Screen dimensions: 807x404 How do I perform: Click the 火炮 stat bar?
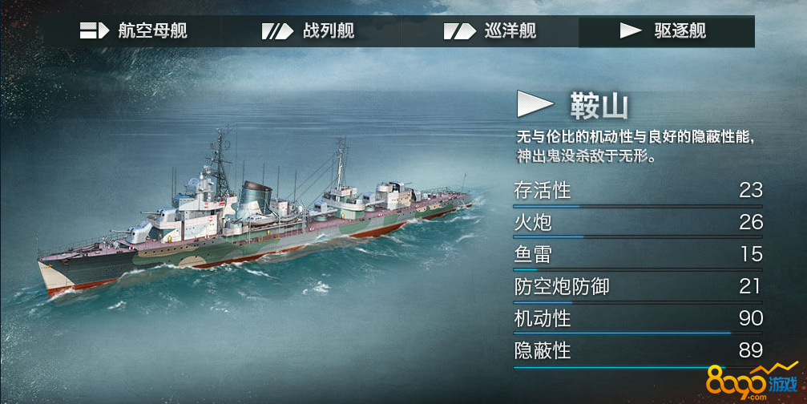(638, 237)
